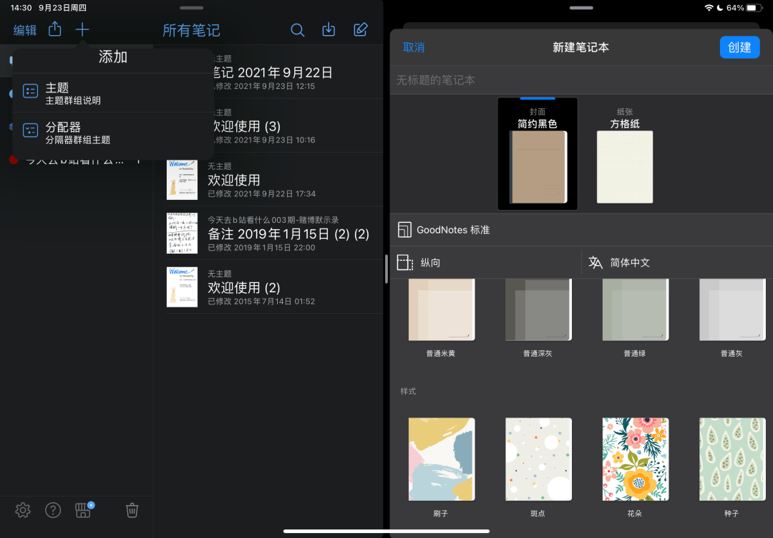Click the 无标题的笔记本 title field
Viewport: 773px width, 538px height.
501,80
